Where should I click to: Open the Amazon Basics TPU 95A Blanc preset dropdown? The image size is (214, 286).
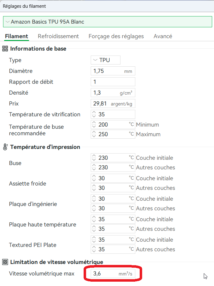(107, 22)
